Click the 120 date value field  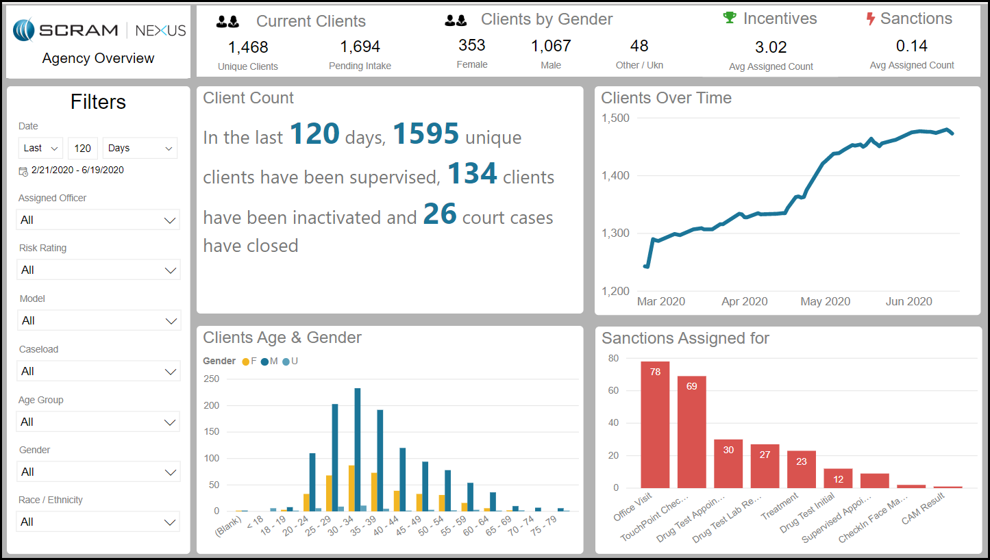(83, 148)
